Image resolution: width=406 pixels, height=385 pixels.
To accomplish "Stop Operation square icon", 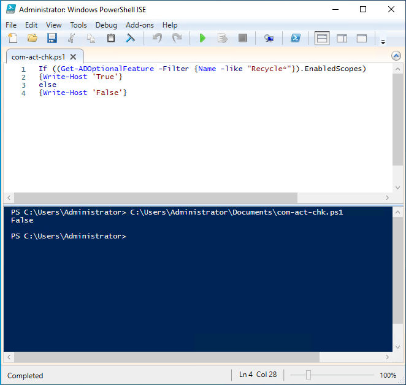I will 243,39.
